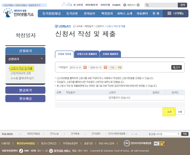
Task: Switch to English site
Action: point(116,5)
